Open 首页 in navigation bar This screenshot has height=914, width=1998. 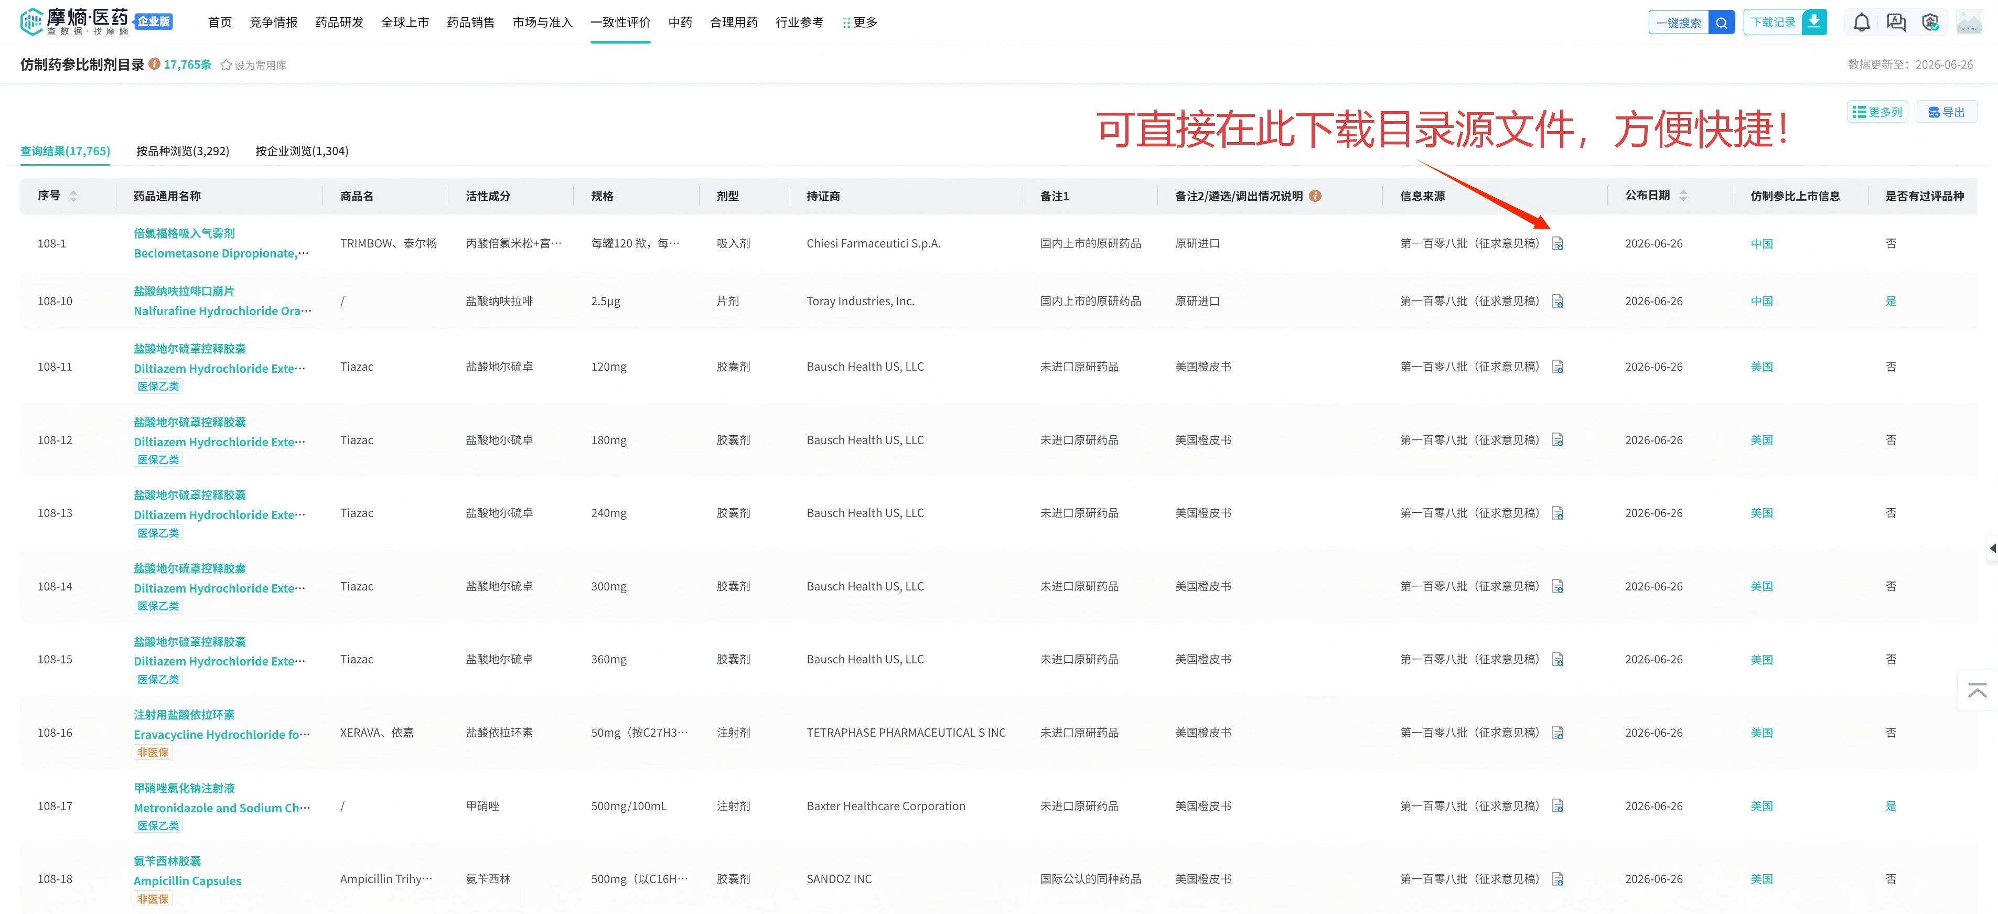coord(220,23)
